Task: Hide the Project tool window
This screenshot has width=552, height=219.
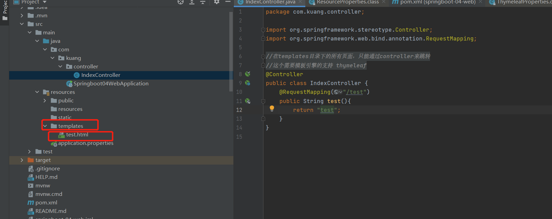Action: pos(228,2)
